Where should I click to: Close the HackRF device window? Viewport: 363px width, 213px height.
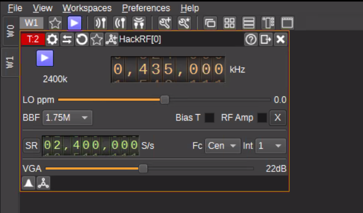[x=281, y=39]
